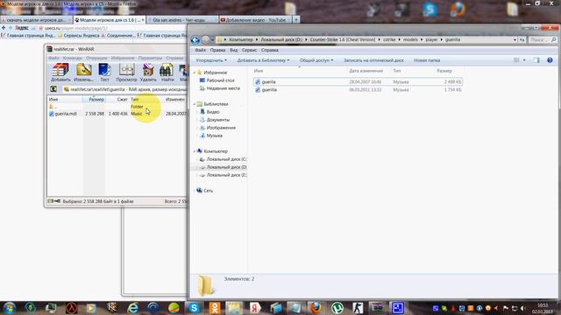Screen dimensions: 561x315
Task: Open Explorer's Правка menu
Action: coord(217,51)
